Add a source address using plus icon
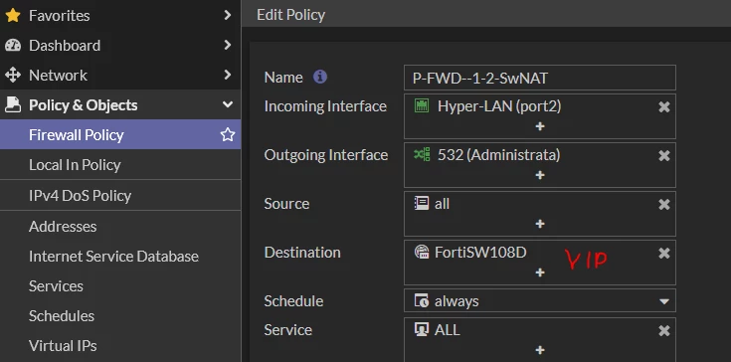This screenshot has width=731, height=362. pos(540,224)
